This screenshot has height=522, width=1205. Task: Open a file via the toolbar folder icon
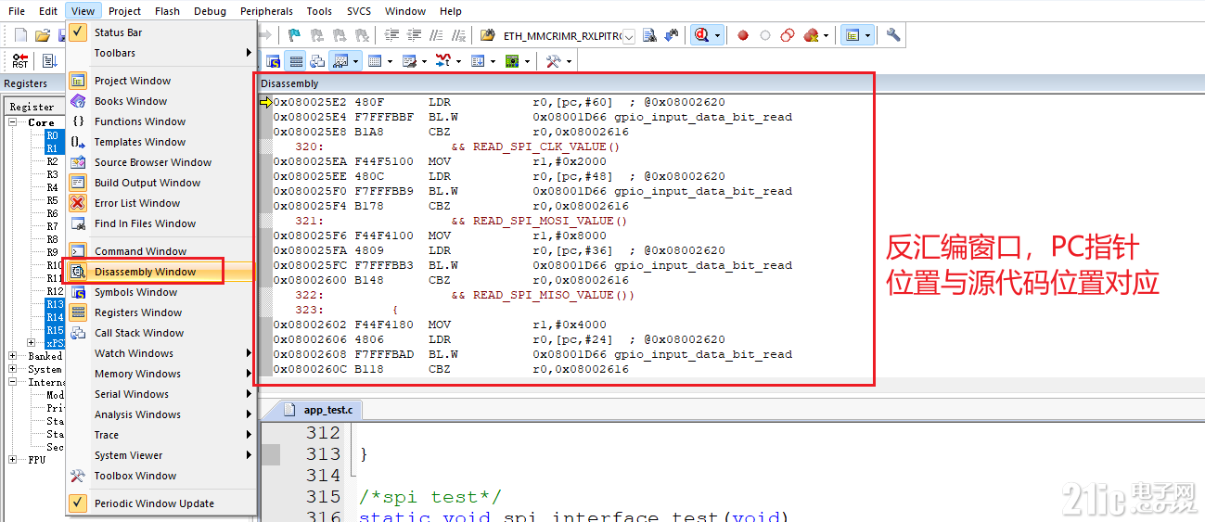42,35
